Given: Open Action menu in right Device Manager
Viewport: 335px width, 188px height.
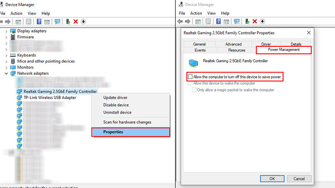Looking at the screenshot, I should coord(196,13).
